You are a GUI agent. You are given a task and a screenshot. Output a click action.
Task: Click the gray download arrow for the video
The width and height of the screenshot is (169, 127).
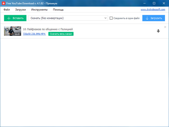tap(158, 31)
